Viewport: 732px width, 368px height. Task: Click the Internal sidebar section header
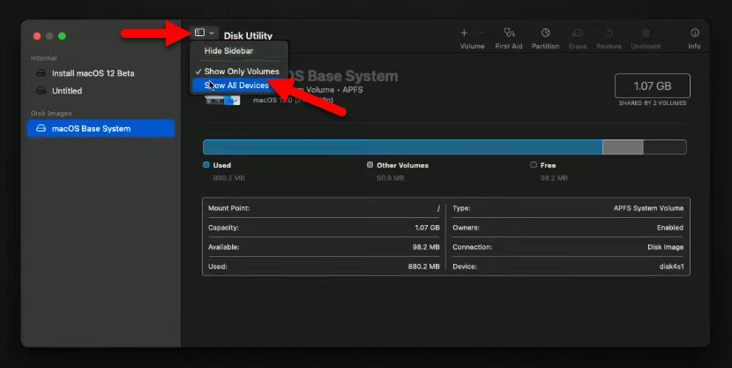click(44, 58)
